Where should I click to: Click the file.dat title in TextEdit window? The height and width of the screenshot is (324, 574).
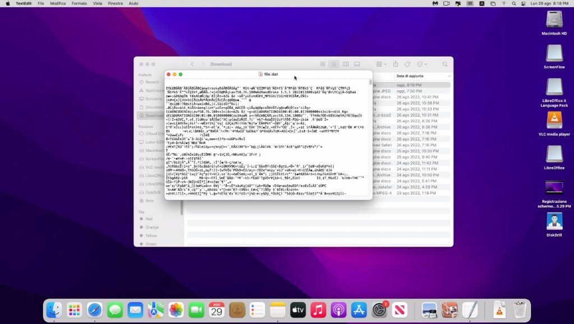point(271,74)
